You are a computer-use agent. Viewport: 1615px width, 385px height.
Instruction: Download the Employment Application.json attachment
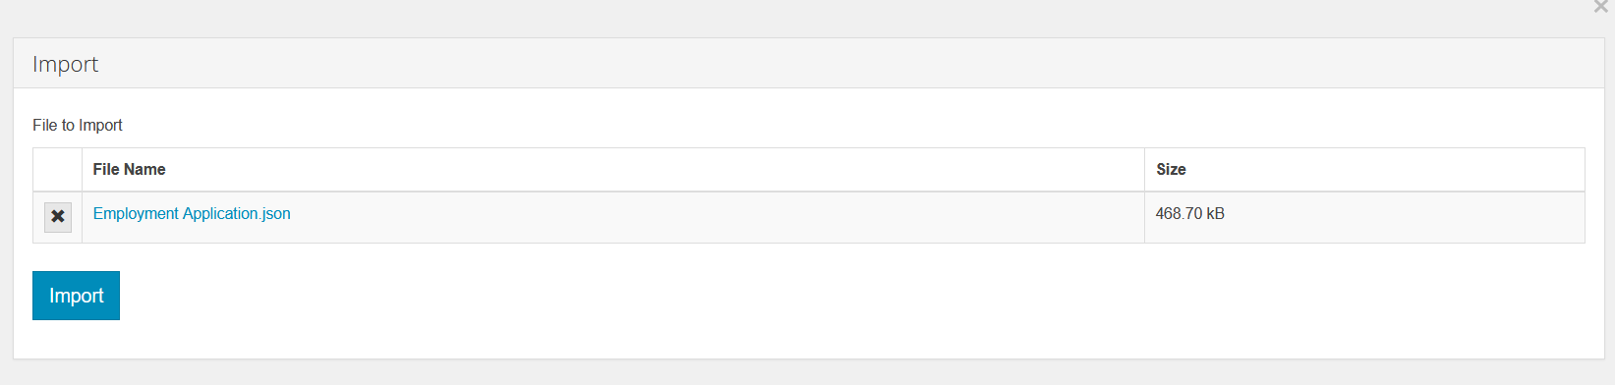pyautogui.click(x=192, y=213)
